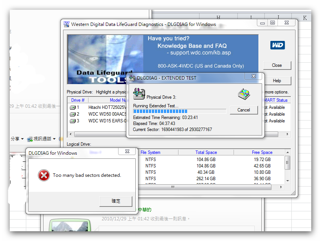
Task: Click the spinning disc icon in Extended Test
Action: [244, 94]
